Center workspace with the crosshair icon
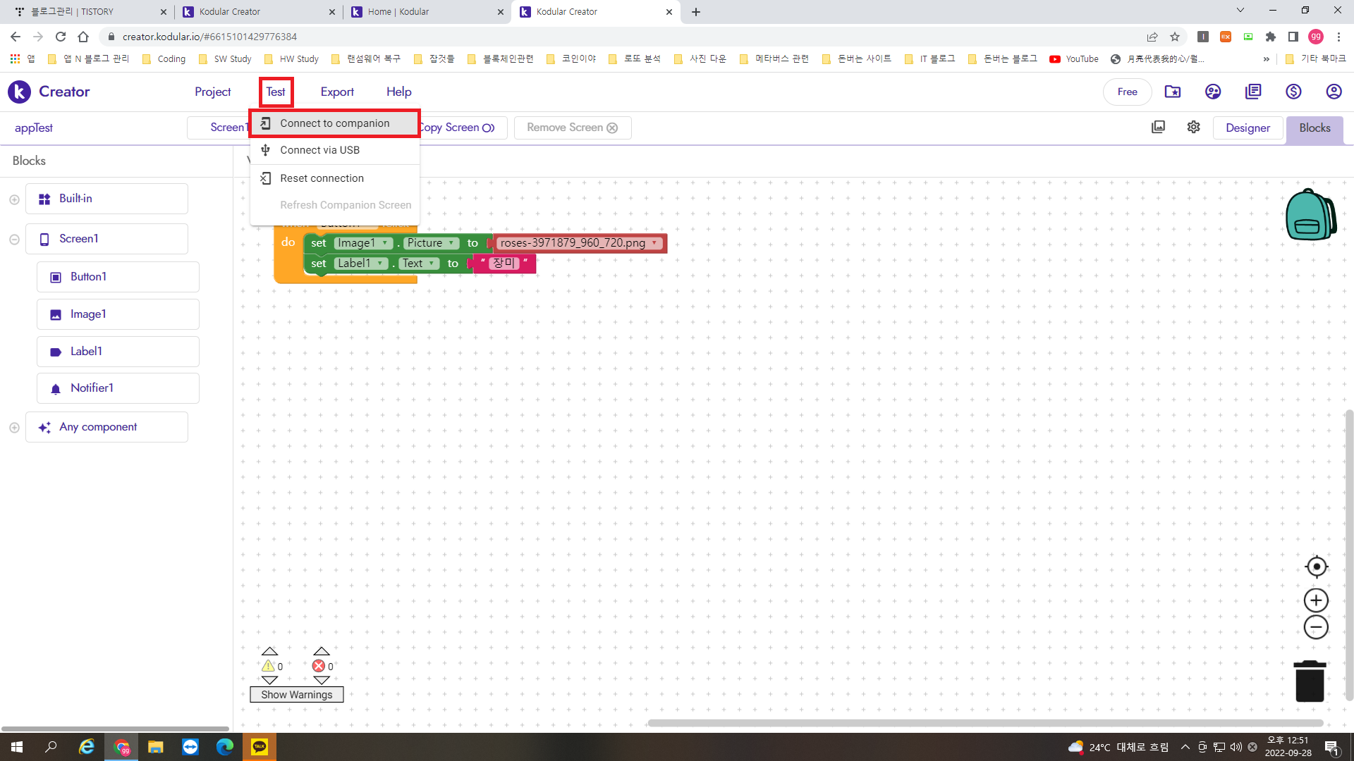 coord(1316,567)
